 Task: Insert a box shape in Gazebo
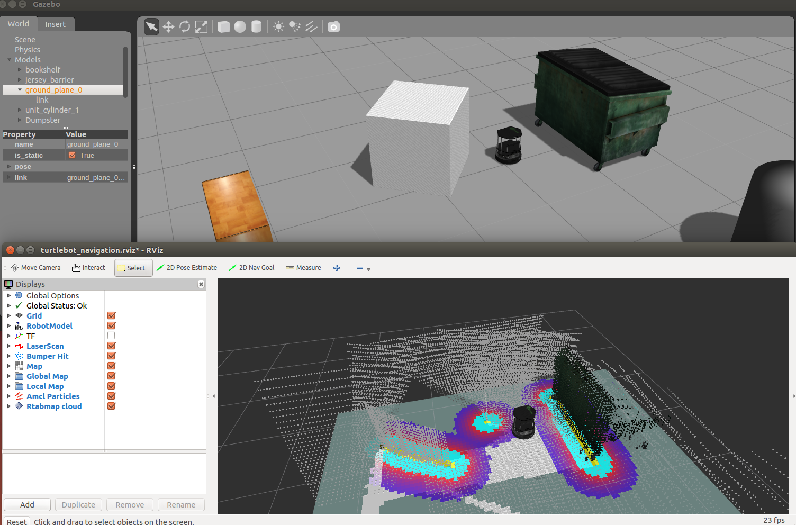click(x=223, y=26)
